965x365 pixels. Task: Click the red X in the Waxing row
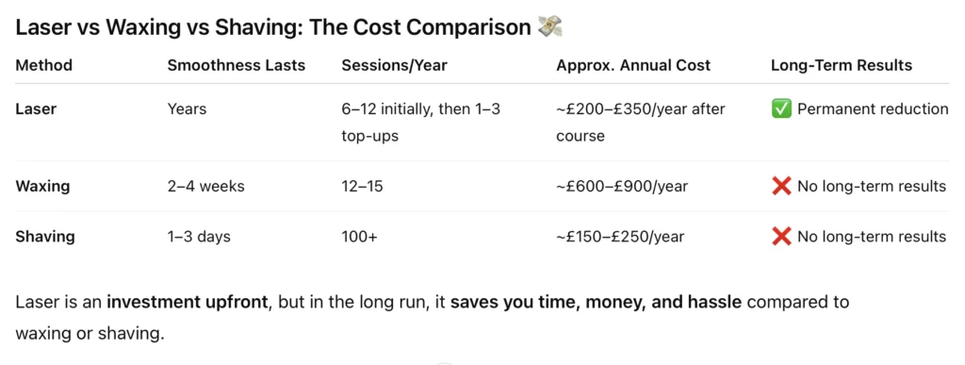point(781,186)
